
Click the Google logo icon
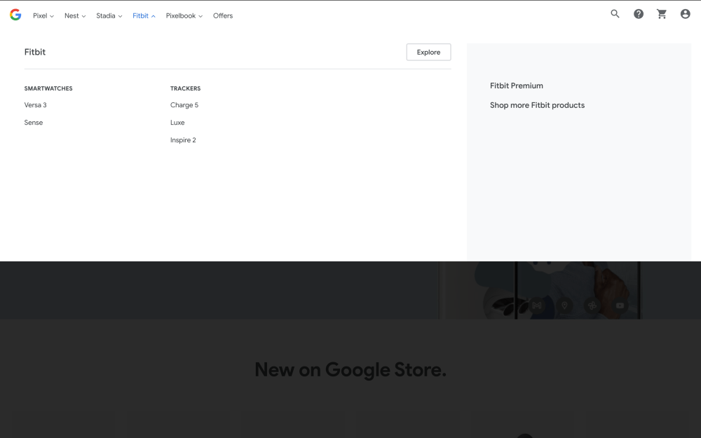[x=15, y=15]
